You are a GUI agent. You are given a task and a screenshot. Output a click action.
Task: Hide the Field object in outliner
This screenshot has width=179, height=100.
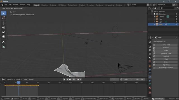pos(176,19)
